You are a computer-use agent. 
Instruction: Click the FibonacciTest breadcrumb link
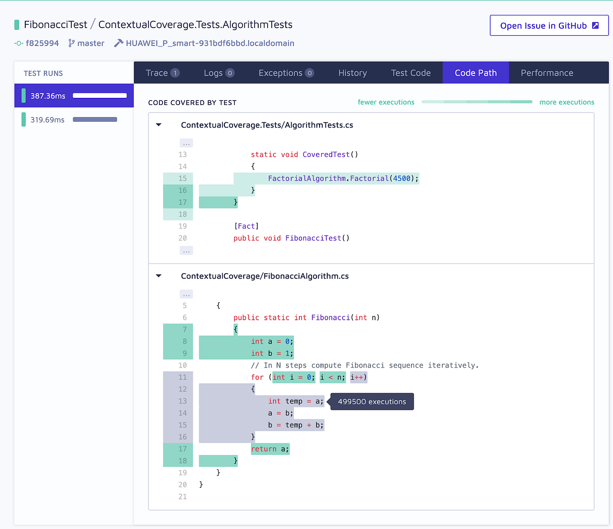(x=56, y=24)
